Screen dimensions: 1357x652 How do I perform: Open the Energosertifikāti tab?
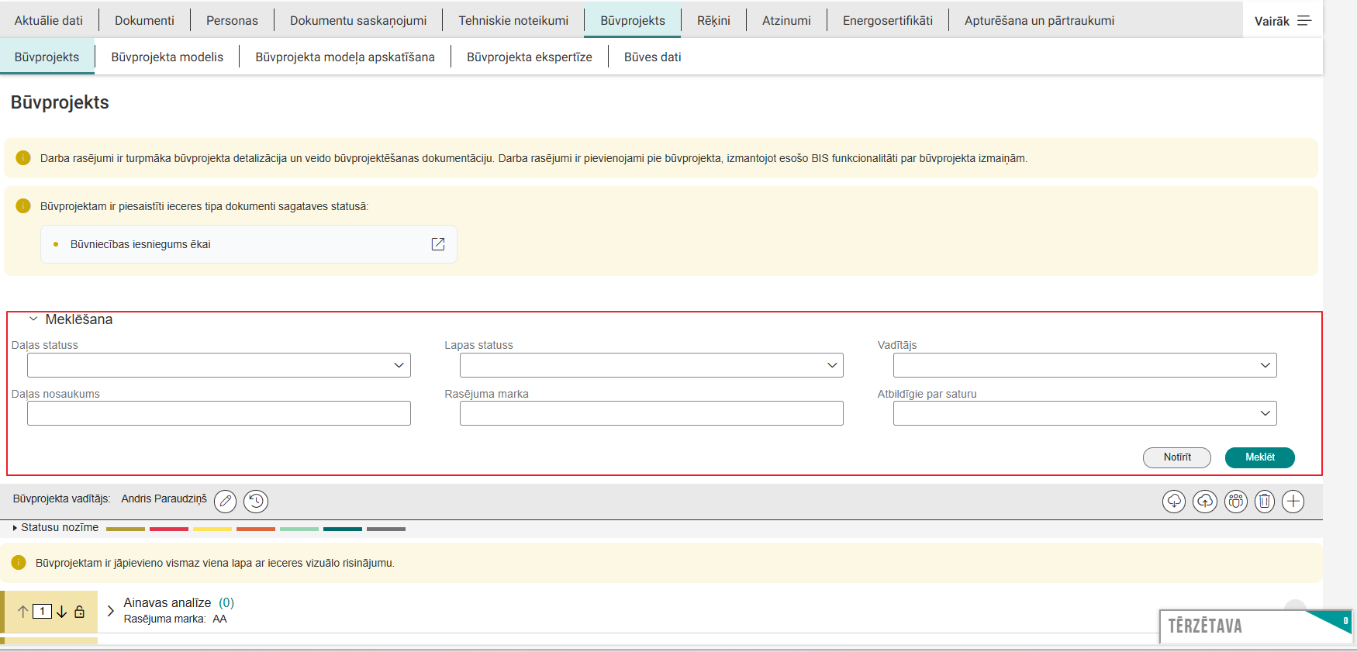pos(887,21)
